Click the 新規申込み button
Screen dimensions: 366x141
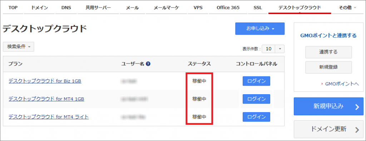(328, 106)
